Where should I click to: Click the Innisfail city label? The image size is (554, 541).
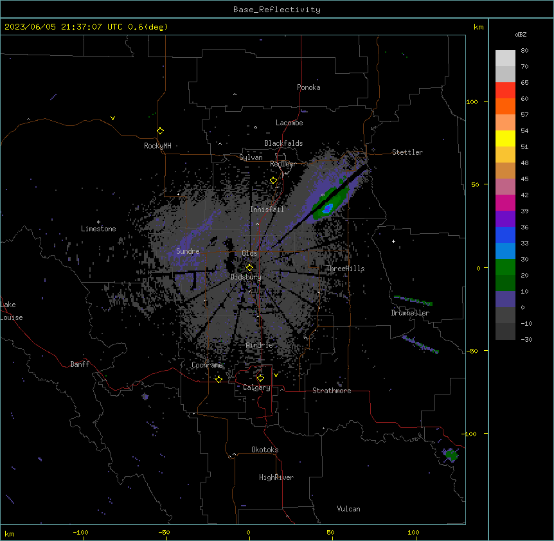click(267, 209)
